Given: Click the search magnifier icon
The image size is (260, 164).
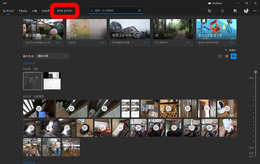Looking at the screenshot, I should [x=139, y=11].
